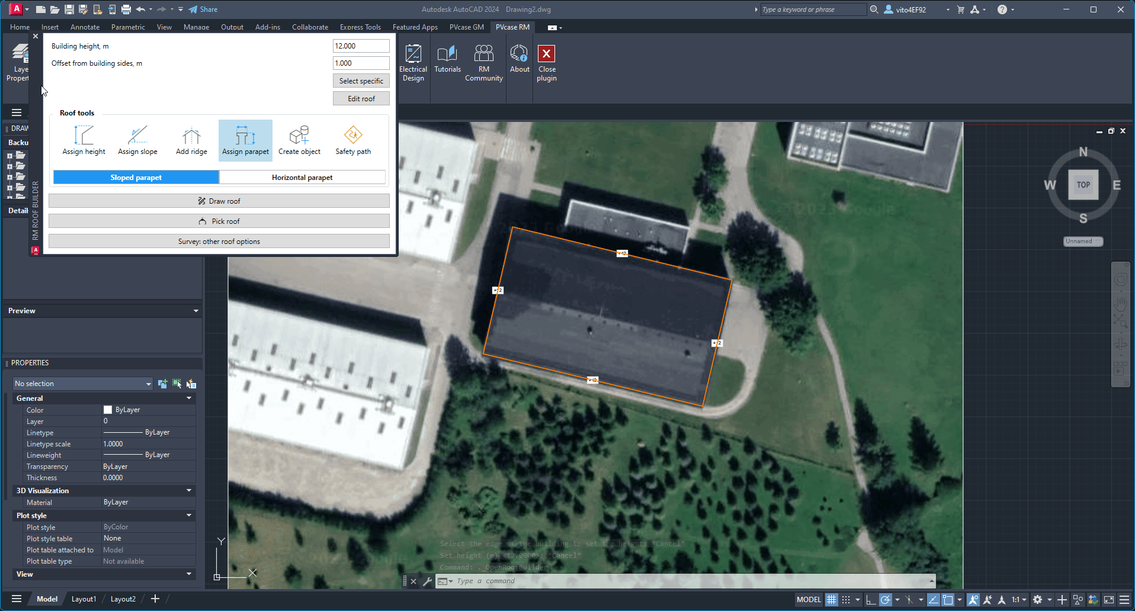Open the Express Tools ribbon tab
The height and width of the screenshot is (611, 1135).
pyautogui.click(x=360, y=27)
